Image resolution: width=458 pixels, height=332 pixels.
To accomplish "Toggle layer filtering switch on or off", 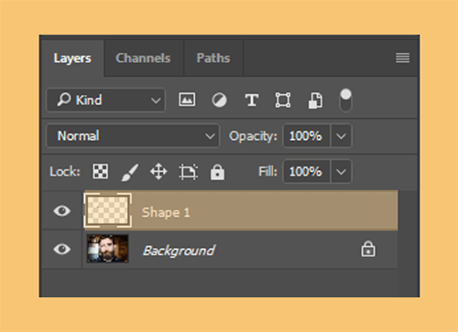I will coord(345,101).
